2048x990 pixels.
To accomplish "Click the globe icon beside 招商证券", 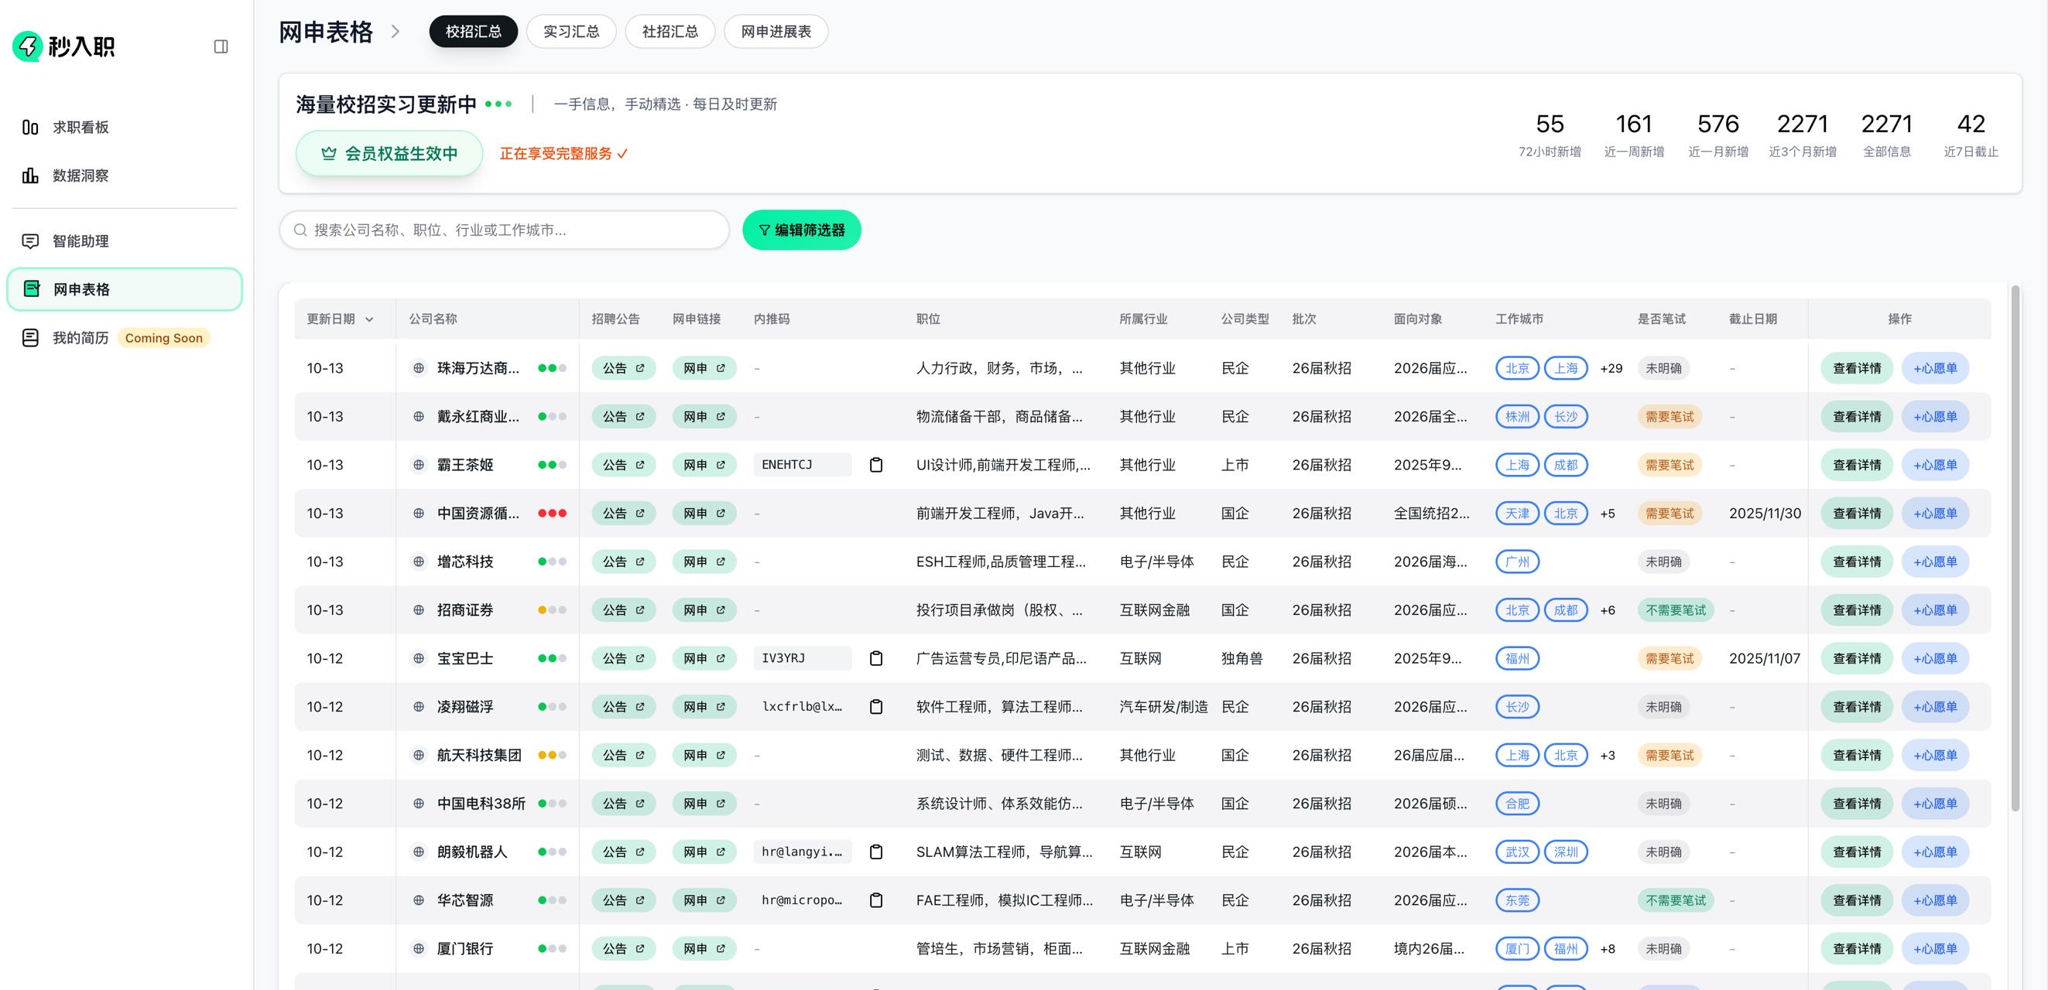I will [x=418, y=610].
